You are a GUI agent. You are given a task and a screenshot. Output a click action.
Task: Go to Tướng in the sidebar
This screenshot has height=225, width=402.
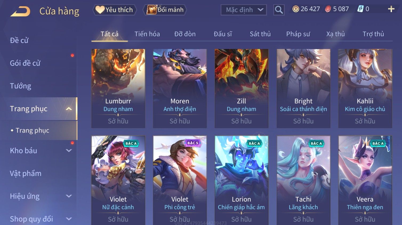click(x=21, y=86)
